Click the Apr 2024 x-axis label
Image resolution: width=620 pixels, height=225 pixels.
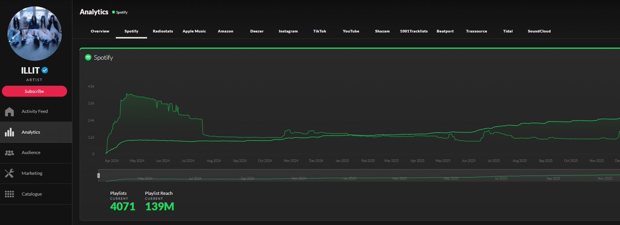point(112,161)
